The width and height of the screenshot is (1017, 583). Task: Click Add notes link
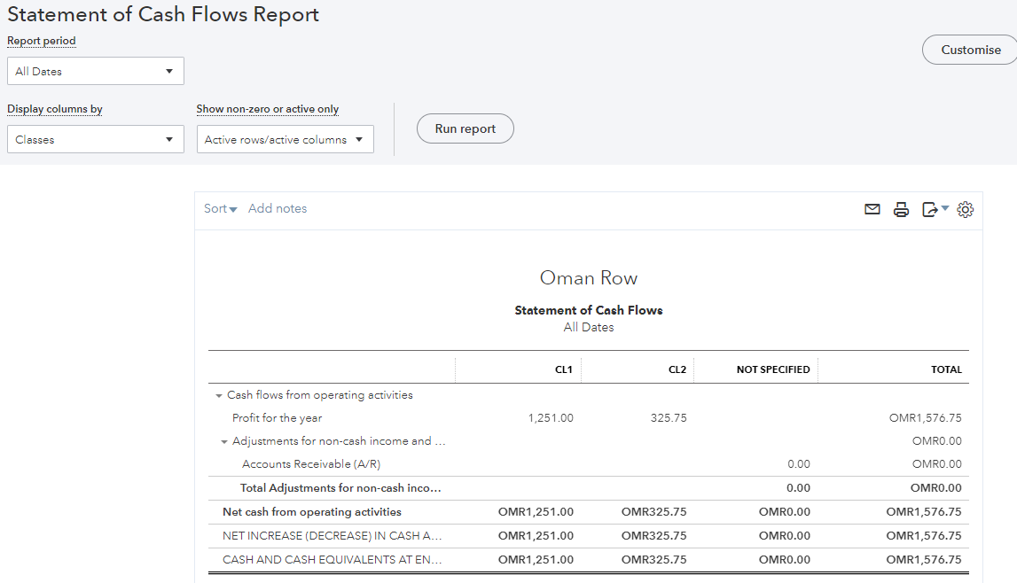tap(278, 209)
